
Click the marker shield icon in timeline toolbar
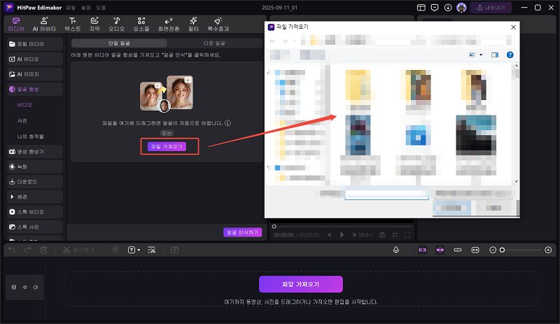tap(115, 250)
